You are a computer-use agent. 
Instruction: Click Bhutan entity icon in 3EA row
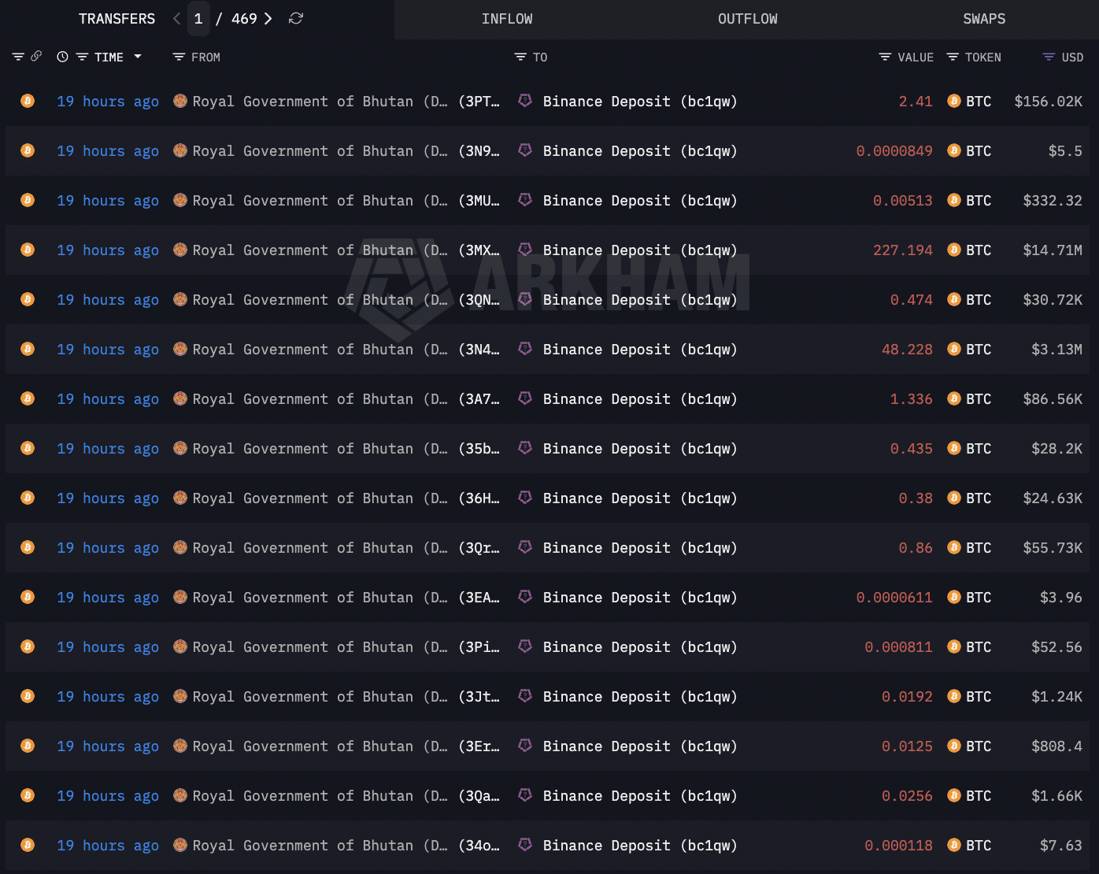tap(180, 597)
